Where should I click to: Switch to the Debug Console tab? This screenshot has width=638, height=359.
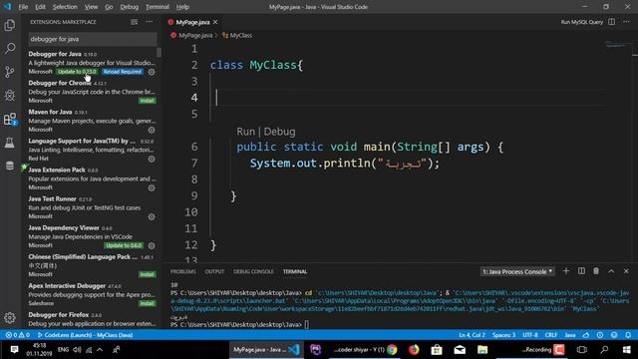click(x=253, y=271)
